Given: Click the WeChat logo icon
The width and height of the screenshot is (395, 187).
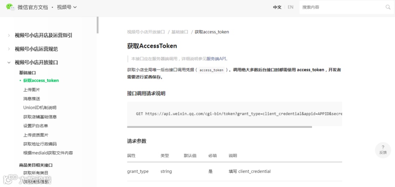Looking at the screenshot, I should [10, 7].
